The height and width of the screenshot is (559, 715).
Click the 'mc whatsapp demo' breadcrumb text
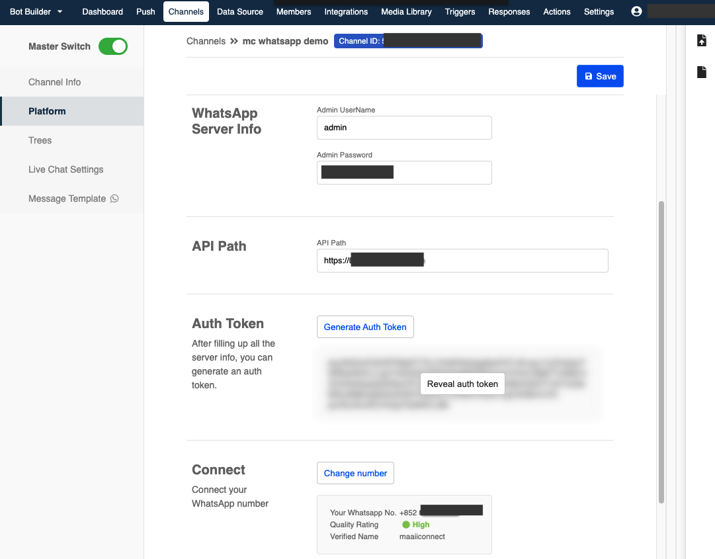coord(285,41)
